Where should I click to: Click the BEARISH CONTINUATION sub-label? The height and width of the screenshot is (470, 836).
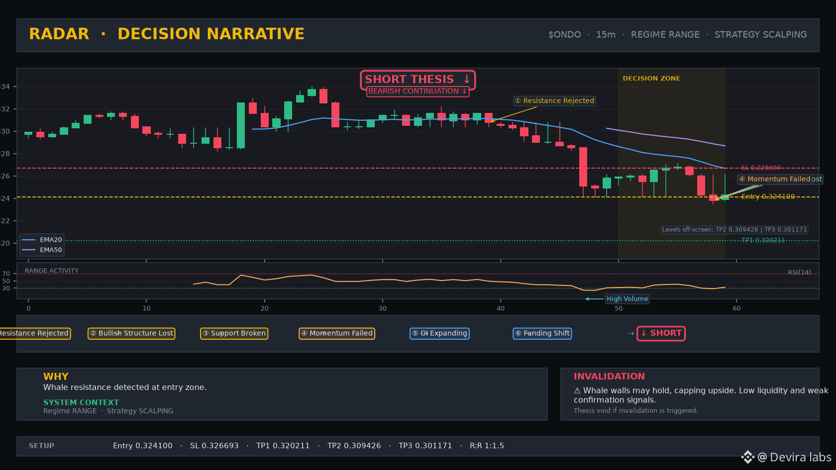pos(418,92)
